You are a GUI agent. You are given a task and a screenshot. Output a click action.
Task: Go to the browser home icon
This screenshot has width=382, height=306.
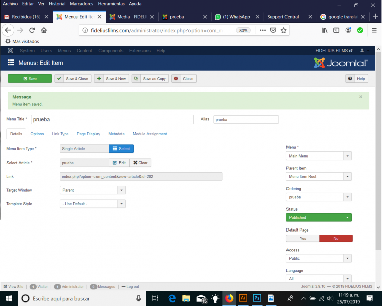click(x=44, y=30)
